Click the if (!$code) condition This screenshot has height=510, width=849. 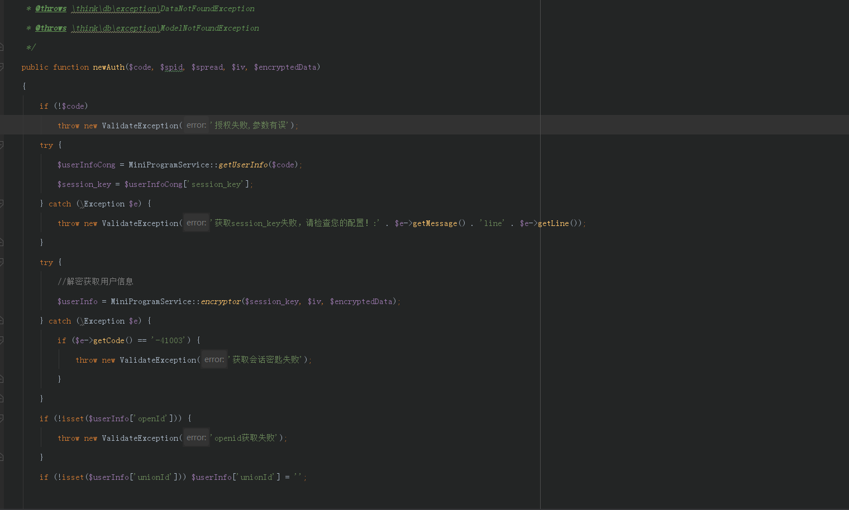pos(64,106)
